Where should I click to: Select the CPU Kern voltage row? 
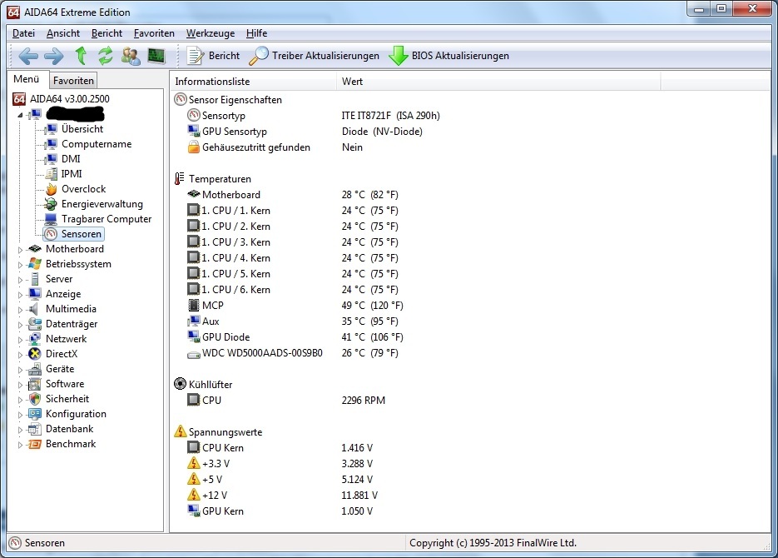click(x=280, y=448)
